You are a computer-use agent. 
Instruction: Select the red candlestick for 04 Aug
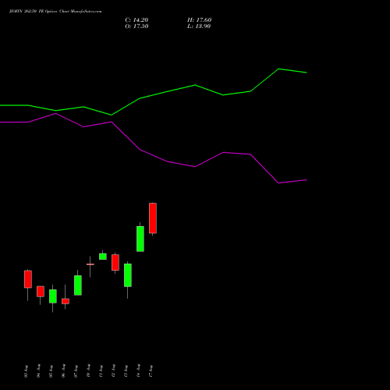(x=41, y=292)
